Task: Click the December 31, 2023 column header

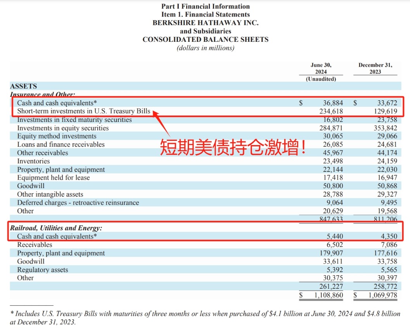Action: point(375,69)
